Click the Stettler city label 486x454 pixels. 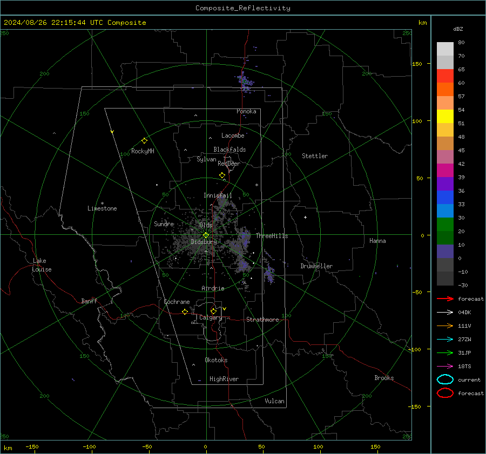315,156
